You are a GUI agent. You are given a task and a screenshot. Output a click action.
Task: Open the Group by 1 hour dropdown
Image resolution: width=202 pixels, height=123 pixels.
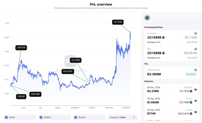[123, 117]
